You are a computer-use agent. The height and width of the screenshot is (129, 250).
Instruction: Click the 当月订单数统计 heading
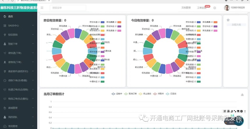54,94
